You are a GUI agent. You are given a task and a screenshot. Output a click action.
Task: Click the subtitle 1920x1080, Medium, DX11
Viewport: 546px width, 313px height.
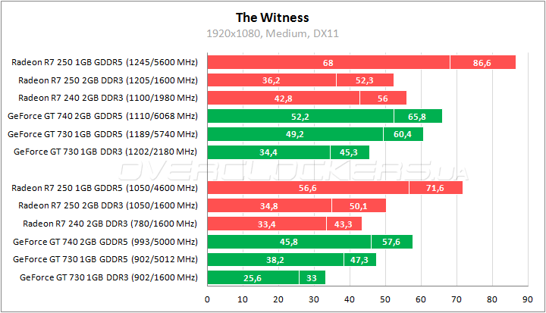[x=272, y=33]
